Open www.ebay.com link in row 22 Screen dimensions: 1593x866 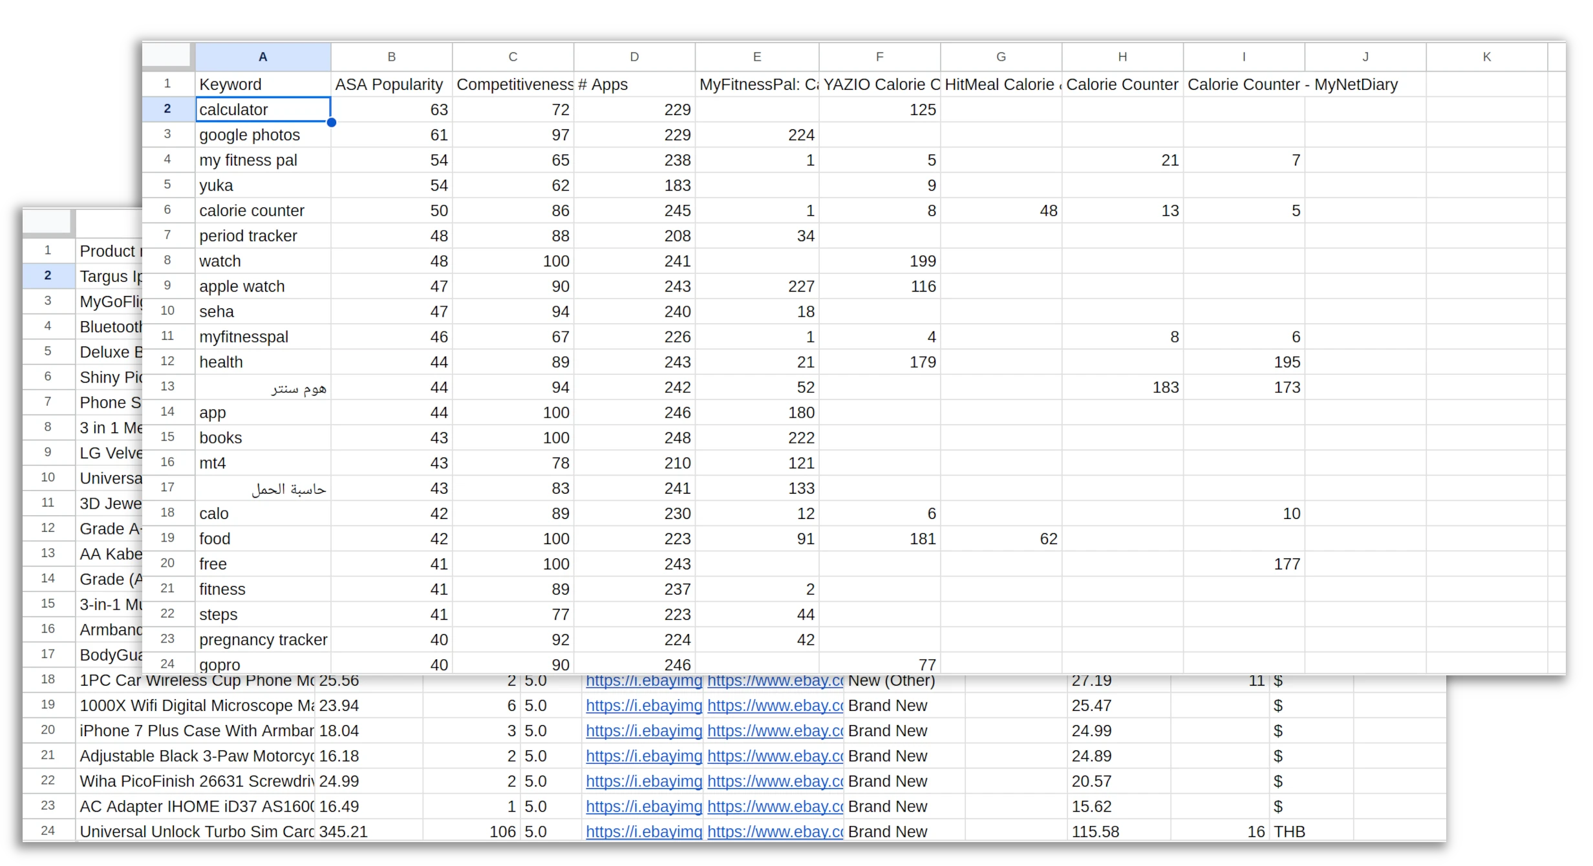pyautogui.click(x=775, y=781)
